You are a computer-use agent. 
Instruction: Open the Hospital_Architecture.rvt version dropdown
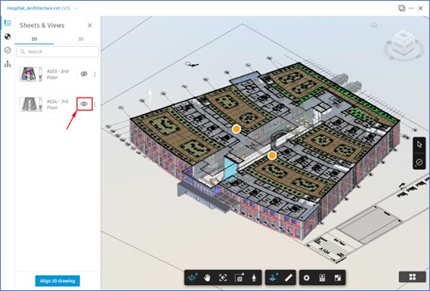pos(76,8)
